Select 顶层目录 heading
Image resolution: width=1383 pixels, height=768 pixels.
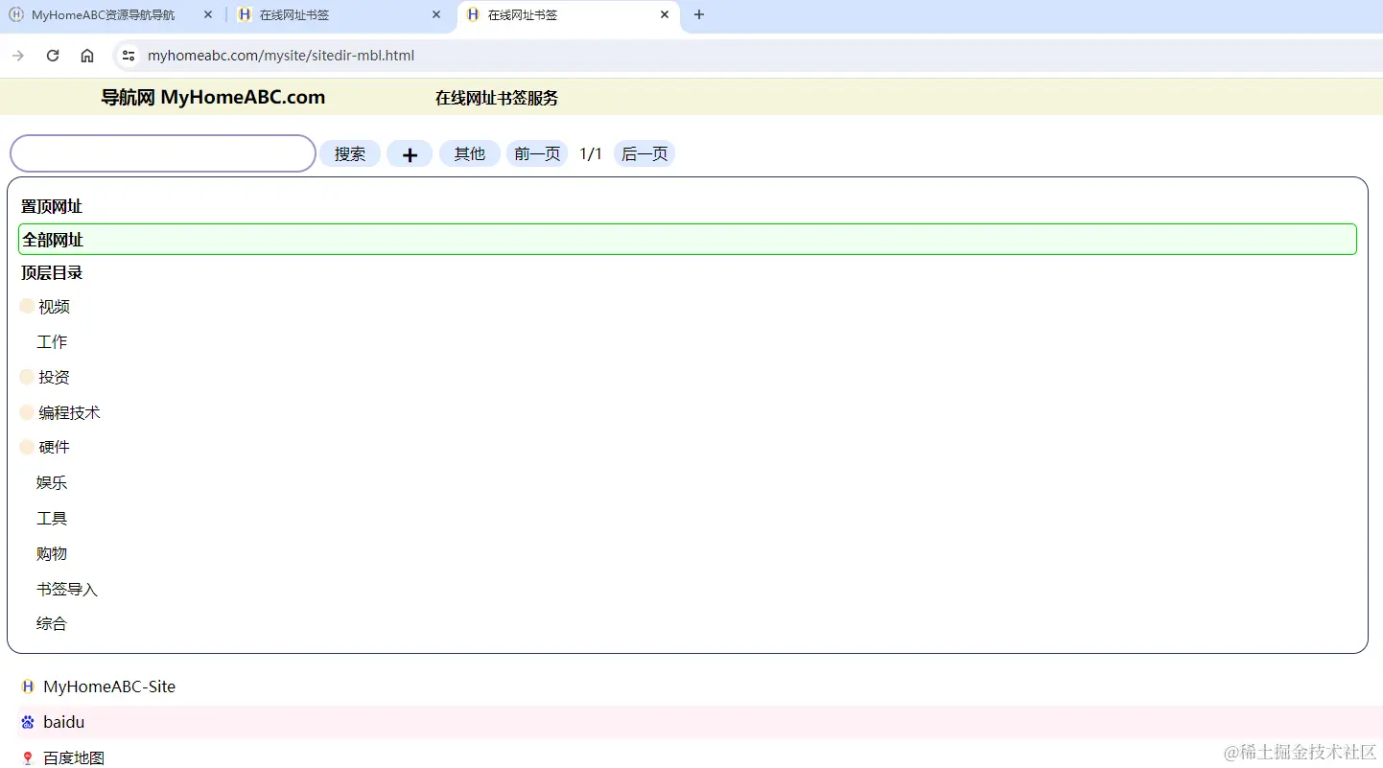(x=52, y=272)
